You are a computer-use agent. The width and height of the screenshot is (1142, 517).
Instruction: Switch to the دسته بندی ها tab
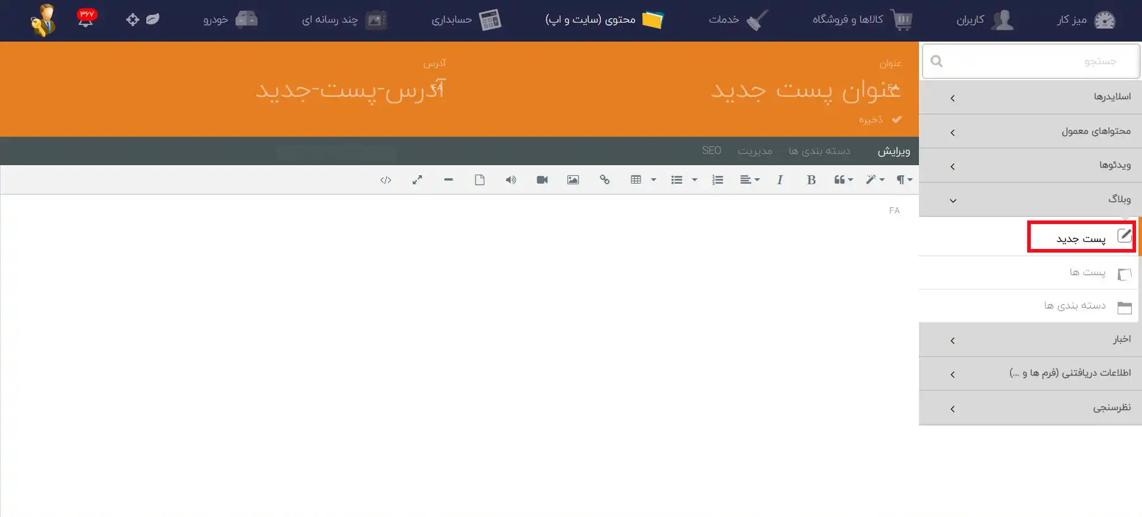(819, 152)
